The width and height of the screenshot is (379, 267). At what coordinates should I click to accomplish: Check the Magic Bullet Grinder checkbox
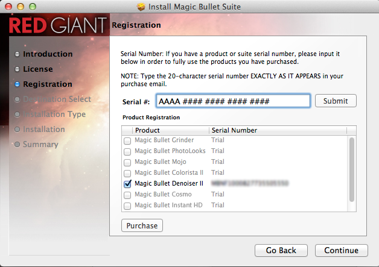pyautogui.click(x=127, y=140)
